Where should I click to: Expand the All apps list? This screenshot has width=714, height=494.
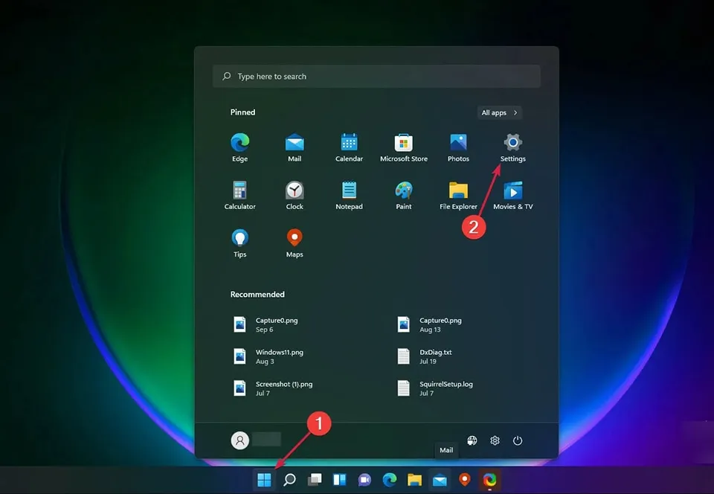[499, 112]
